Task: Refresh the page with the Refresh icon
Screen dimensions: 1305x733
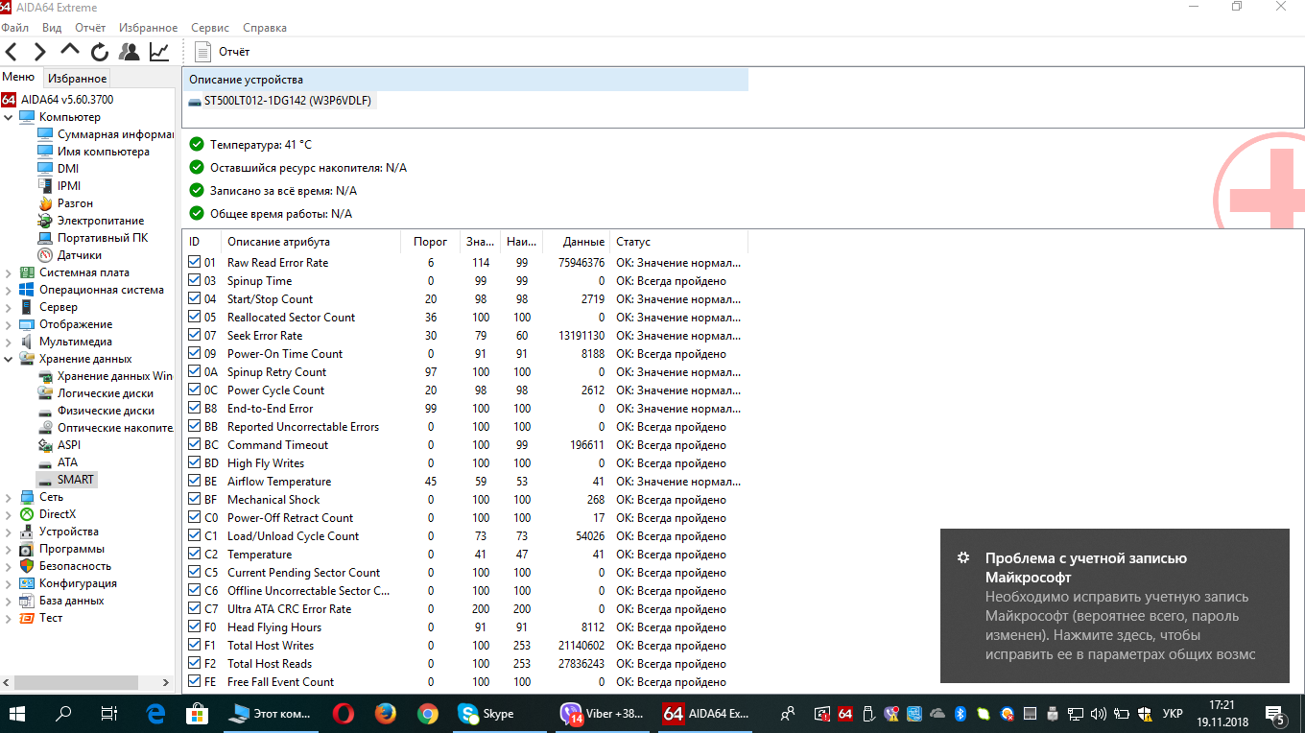Action: pos(99,52)
